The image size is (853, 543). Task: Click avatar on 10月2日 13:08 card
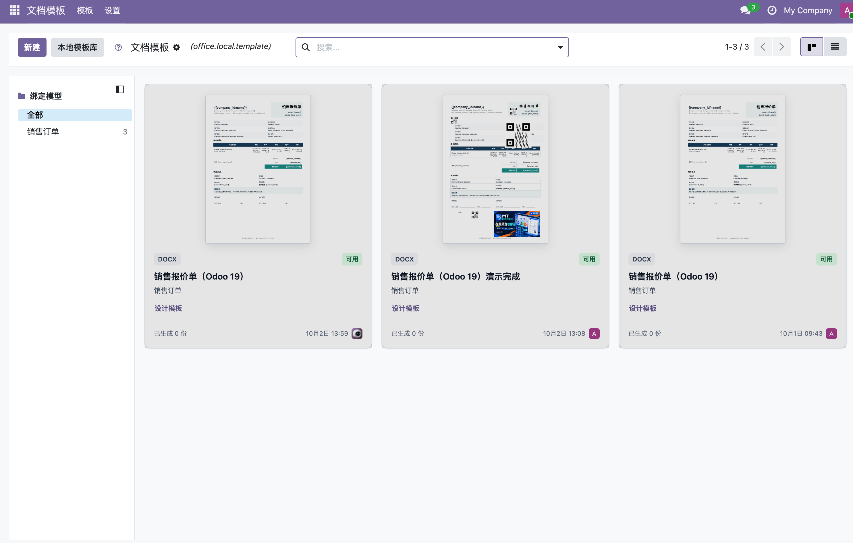(x=594, y=333)
